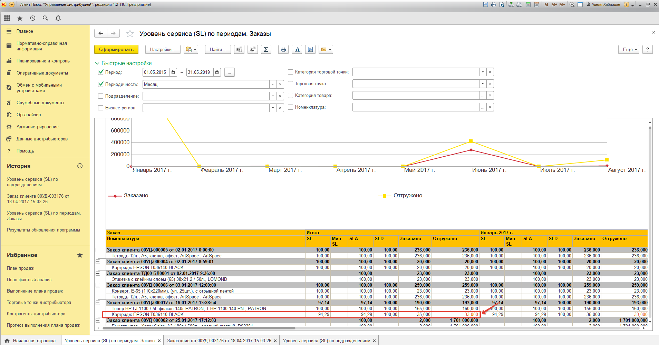Open calendar picker for start date 01.05.2015

coord(173,72)
